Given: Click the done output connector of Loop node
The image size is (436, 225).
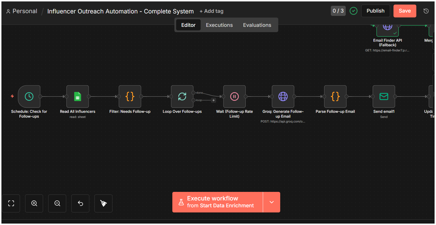Looking at the screenshot, I should pyautogui.click(x=193, y=93).
